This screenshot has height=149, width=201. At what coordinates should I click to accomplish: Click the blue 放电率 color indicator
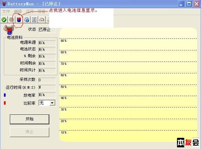click(x=5, y=95)
